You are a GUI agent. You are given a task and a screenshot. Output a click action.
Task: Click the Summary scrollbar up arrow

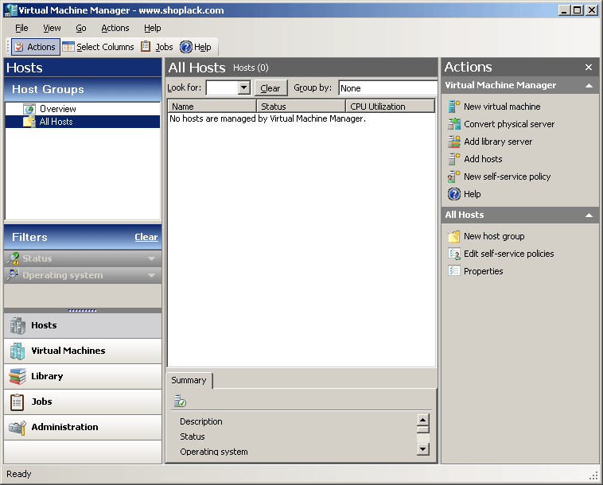[423, 420]
